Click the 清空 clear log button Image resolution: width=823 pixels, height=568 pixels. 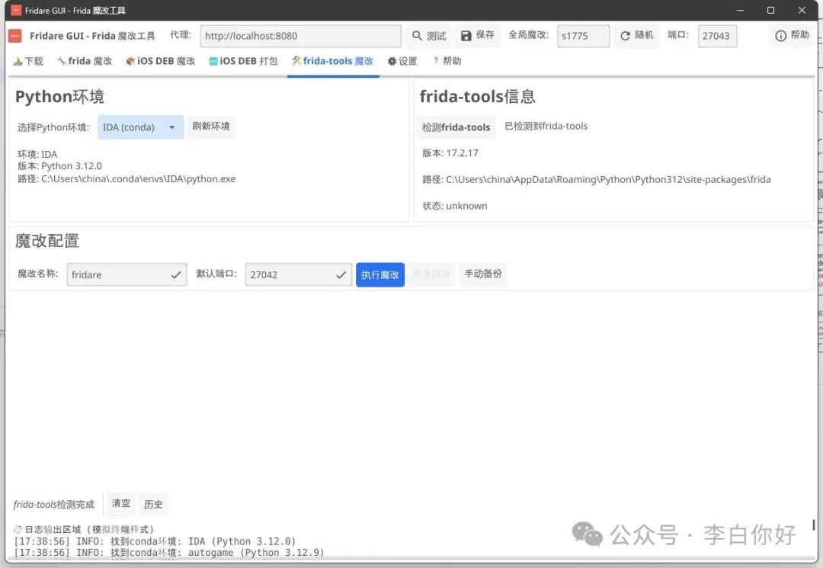coord(120,503)
